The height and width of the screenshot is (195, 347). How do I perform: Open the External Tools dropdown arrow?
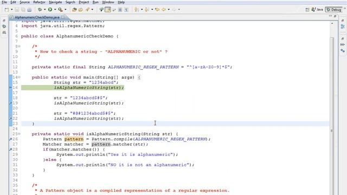65,10
